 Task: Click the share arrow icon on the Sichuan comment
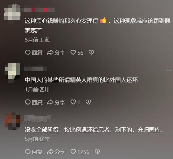[x=50, y=102]
